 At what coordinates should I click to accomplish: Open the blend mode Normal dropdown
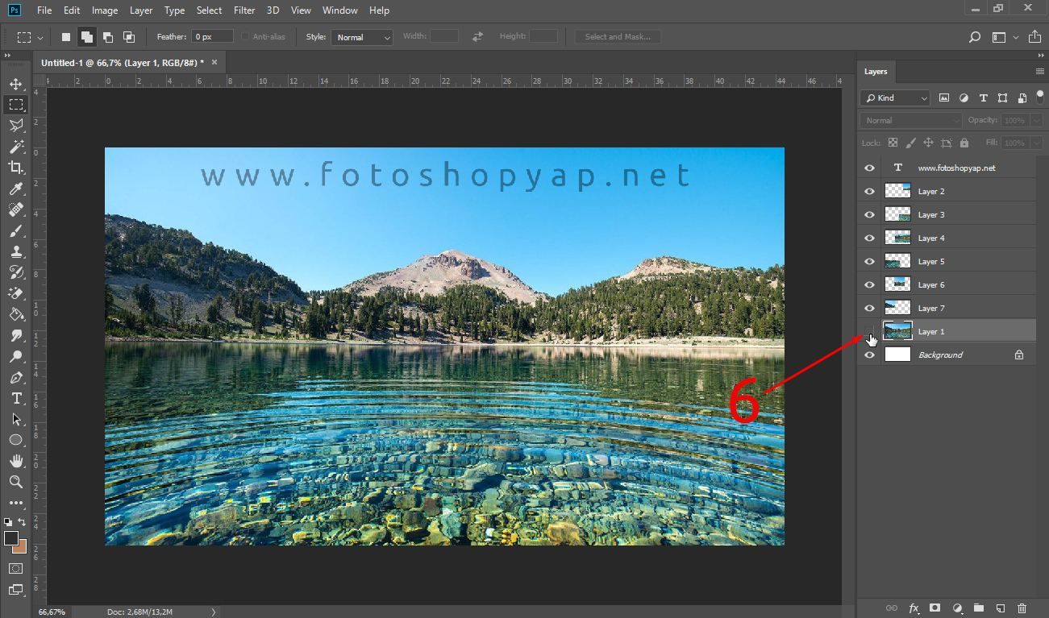click(x=910, y=121)
